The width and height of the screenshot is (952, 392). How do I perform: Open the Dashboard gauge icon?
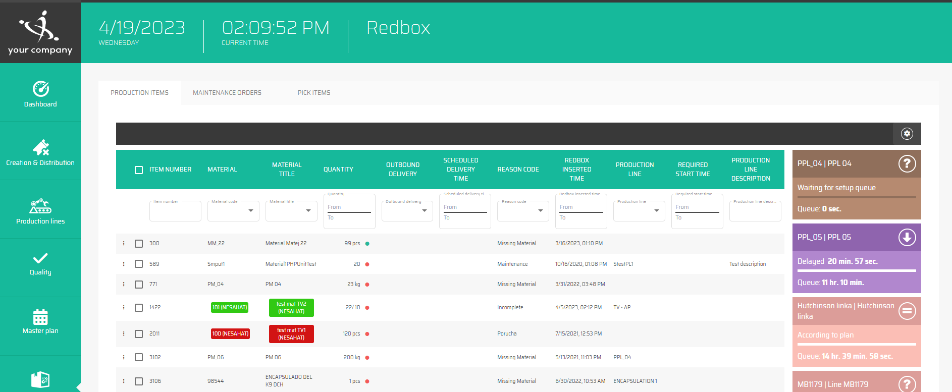coord(40,89)
